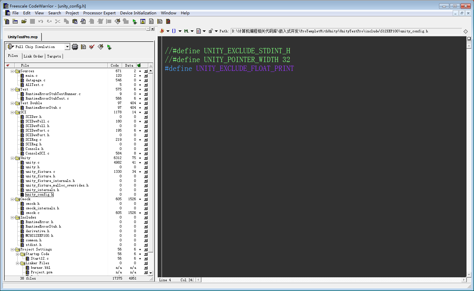Image resolution: width=474 pixels, height=291 pixels.
Task: Click the target settings icon in project panel
Action: pyautogui.click(x=83, y=47)
